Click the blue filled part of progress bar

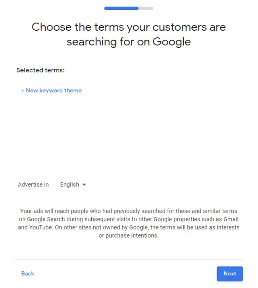pos(121,8)
